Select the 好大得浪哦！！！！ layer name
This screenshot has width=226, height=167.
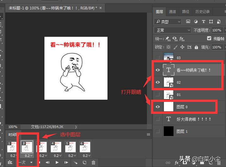point(194,119)
